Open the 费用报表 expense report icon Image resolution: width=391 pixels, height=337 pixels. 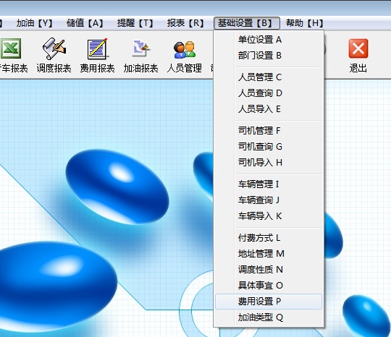tap(97, 48)
